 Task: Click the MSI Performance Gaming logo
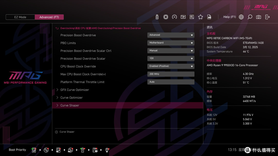coord(25,77)
